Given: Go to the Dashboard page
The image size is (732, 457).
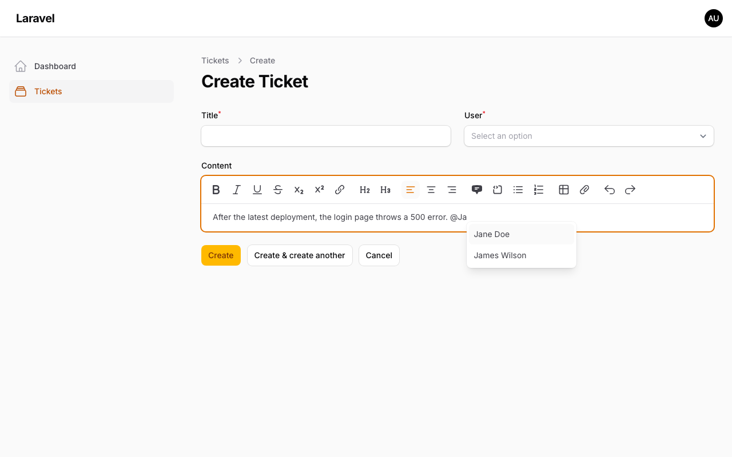Looking at the screenshot, I should point(55,66).
